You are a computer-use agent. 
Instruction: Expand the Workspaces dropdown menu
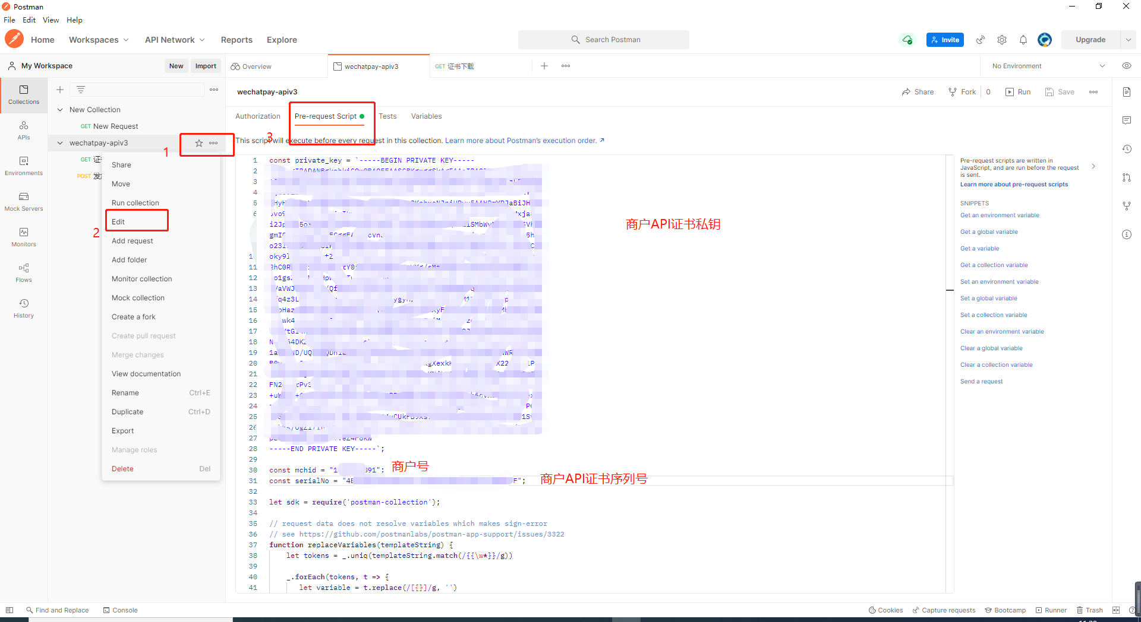point(99,40)
